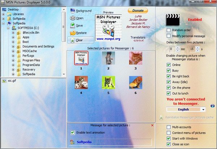The height and width of the screenshot is (149, 217).
Task: Expand the Program Files folder node
Action: point(13,60)
